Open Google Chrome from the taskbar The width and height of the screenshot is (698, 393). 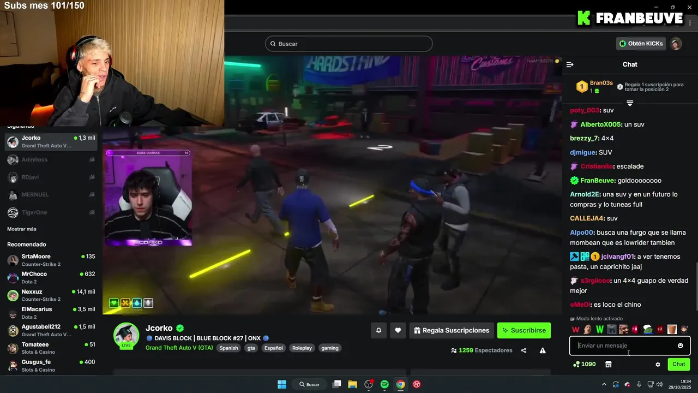[400, 384]
